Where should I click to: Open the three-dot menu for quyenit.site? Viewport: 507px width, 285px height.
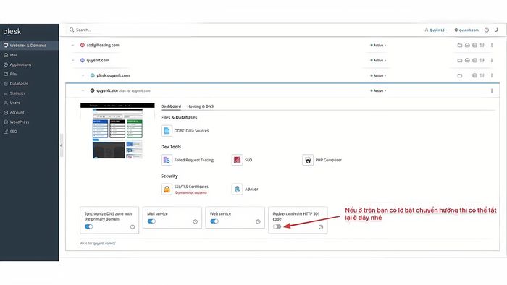(x=492, y=90)
